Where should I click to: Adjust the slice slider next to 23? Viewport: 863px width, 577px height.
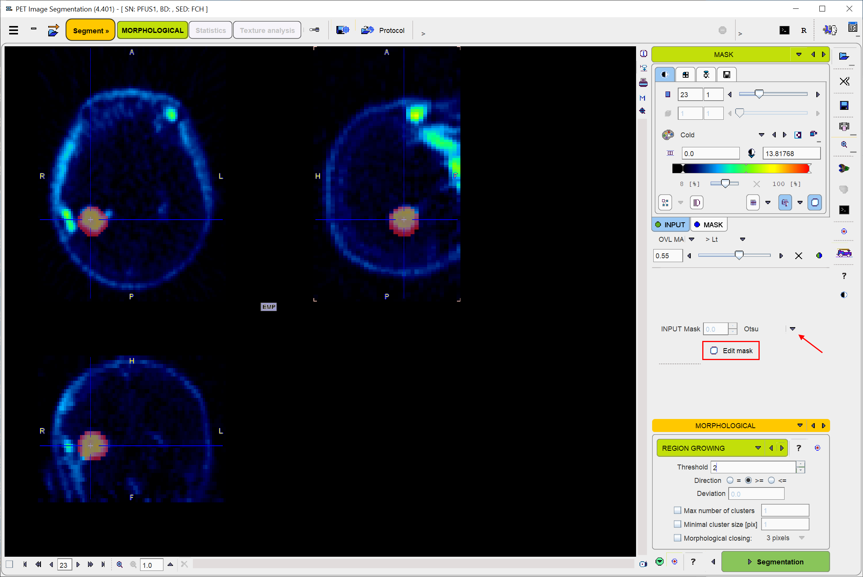tap(773, 94)
